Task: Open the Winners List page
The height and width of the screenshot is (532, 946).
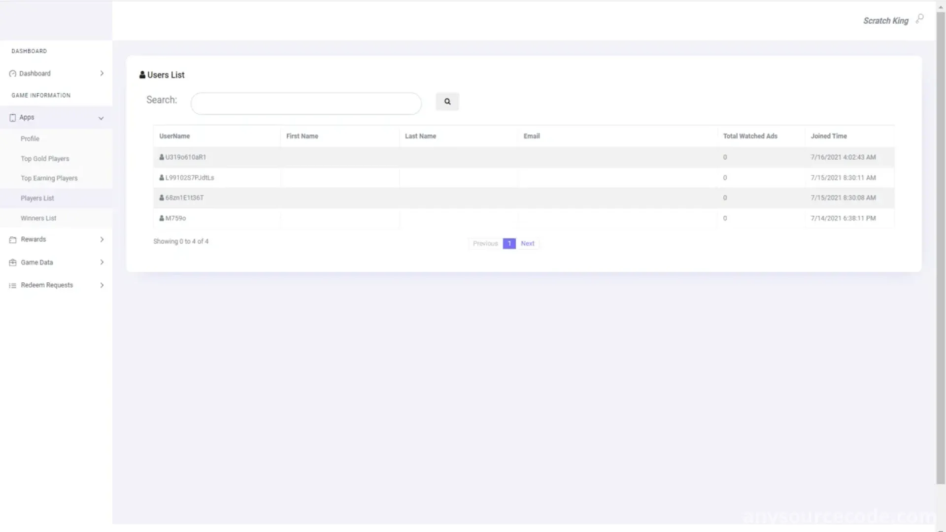Action: pos(38,218)
